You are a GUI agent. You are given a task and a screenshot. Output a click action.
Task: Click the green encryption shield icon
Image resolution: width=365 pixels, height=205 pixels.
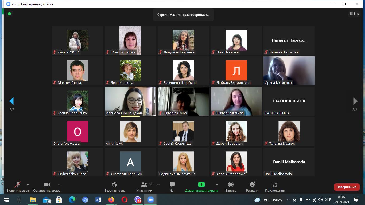[x=9, y=14]
